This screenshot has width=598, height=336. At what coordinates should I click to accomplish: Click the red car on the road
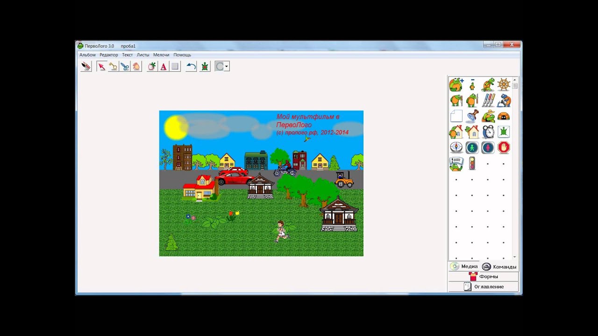pos(235,178)
